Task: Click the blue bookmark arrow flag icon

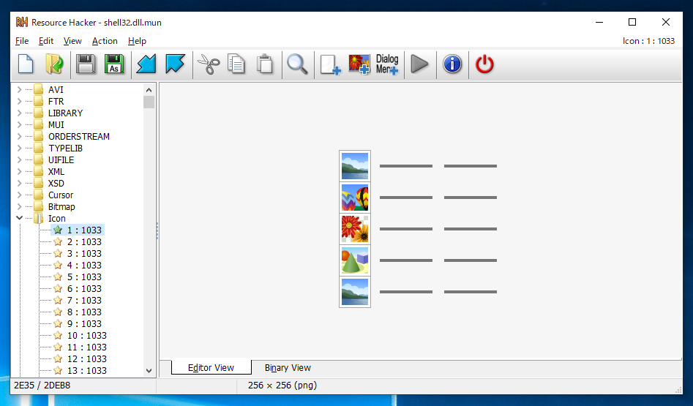Action: [x=175, y=64]
